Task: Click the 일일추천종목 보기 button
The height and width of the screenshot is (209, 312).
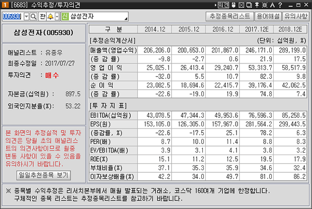Action: [44, 175]
